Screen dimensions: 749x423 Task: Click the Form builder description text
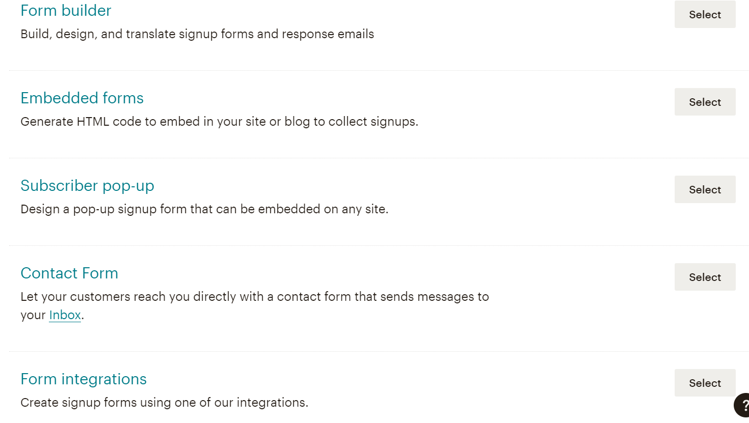[x=197, y=34]
